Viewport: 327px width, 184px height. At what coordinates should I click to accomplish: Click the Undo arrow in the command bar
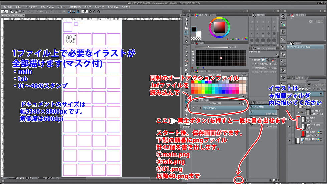pyautogui.click(x=28, y=12)
